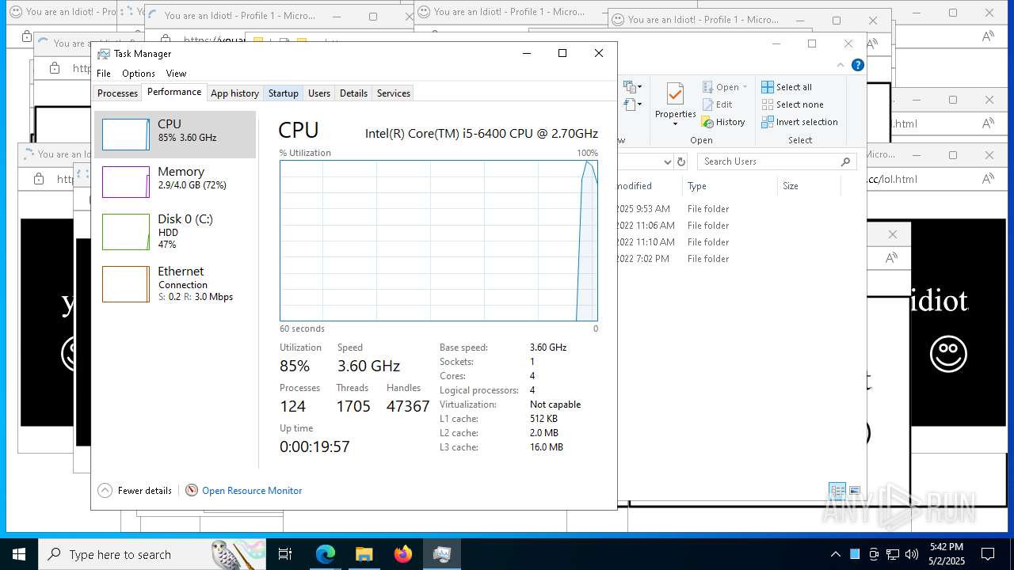Viewport: 1014px width, 570px height.
Task: Collapse the Explorer ribbon with chevron
Action: [841, 65]
